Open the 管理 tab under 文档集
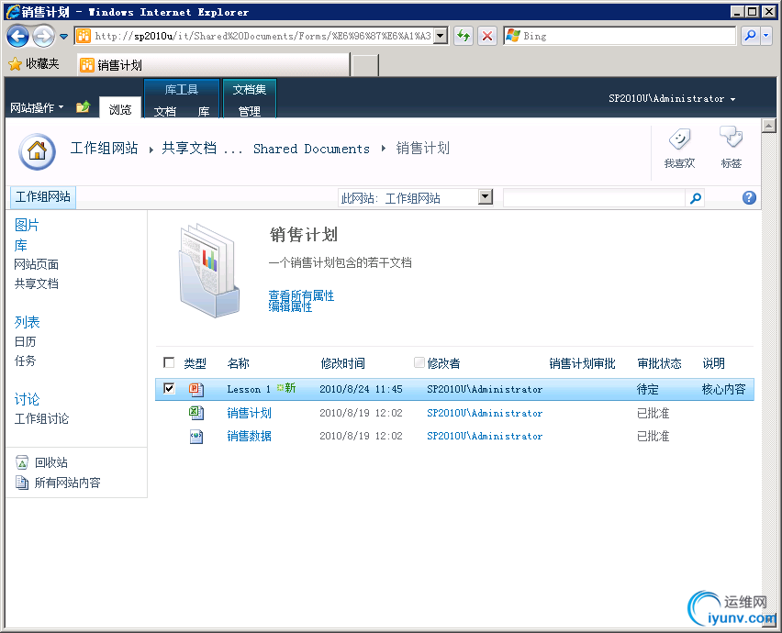The image size is (782, 633). point(250,111)
